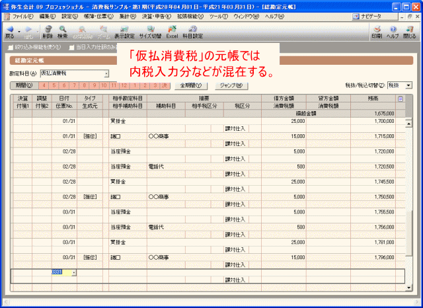Screen dimensions: 423x308
Task: Open the 設定 menu
Action: click(x=69, y=17)
